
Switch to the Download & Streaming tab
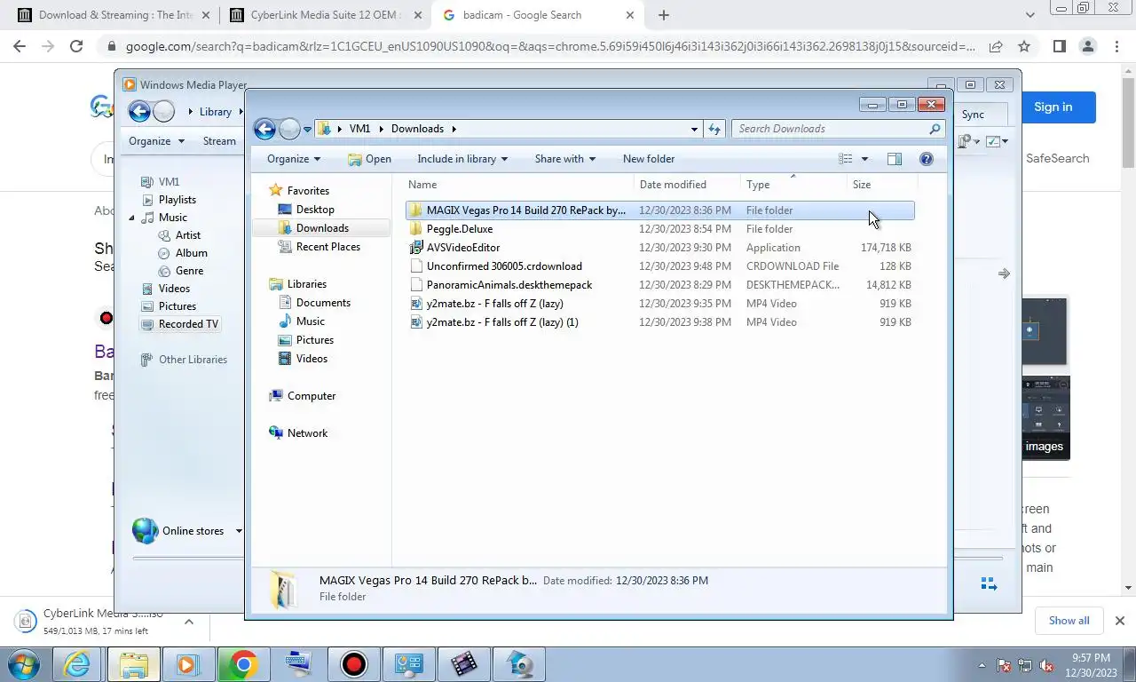pyautogui.click(x=114, y=15)
